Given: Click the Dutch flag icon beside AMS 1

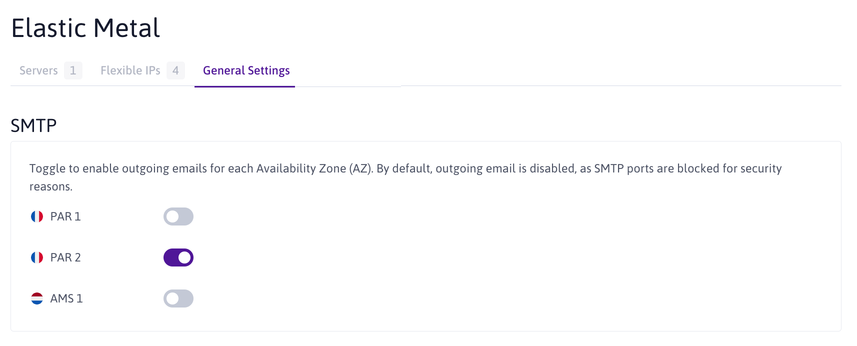Looking at the screenshot, I should pos(37,298).
